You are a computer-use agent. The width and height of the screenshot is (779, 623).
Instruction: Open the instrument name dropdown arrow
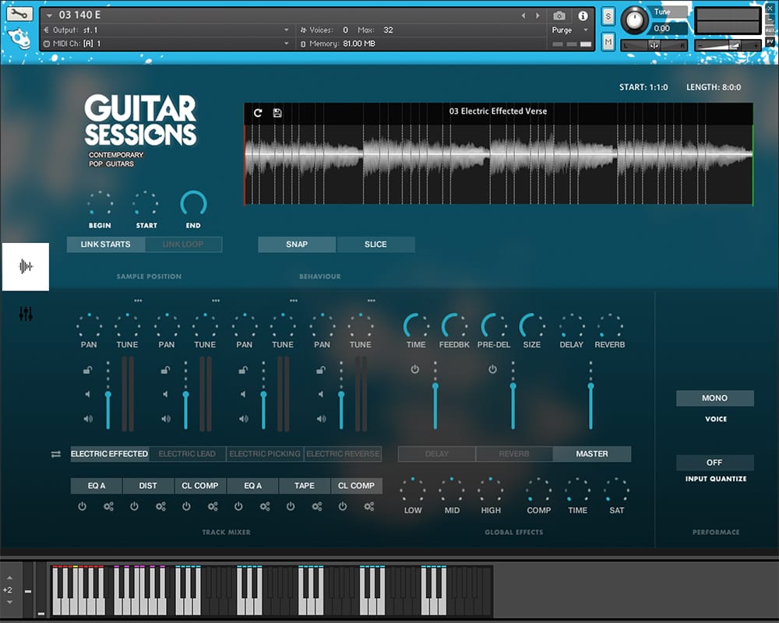(x=50, y=16)
